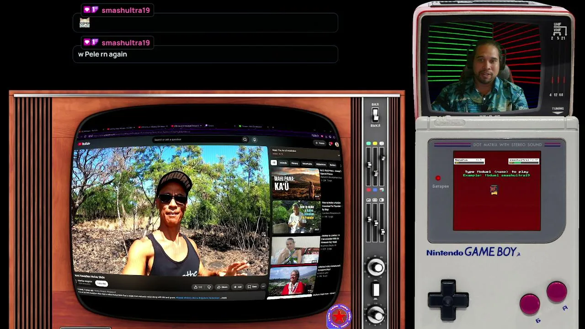
Task: Click 'How to Make a Native Hawaiian Poi Pounder' title
Action: pos(331,207)
